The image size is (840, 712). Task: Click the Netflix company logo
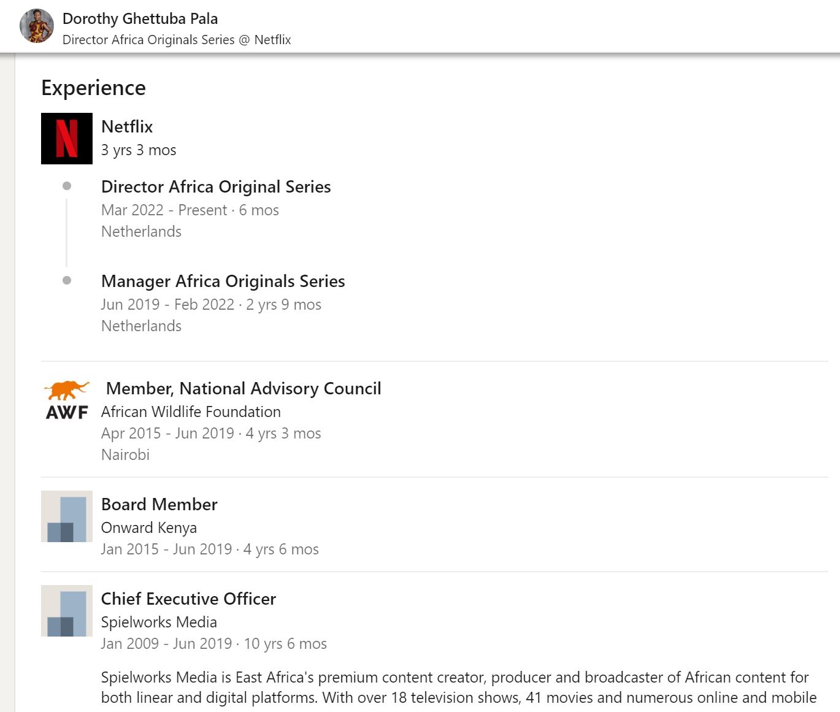click(67, 139)
